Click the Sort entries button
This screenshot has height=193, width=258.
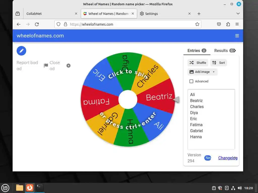pyautogui.click(x=218, y=63)
